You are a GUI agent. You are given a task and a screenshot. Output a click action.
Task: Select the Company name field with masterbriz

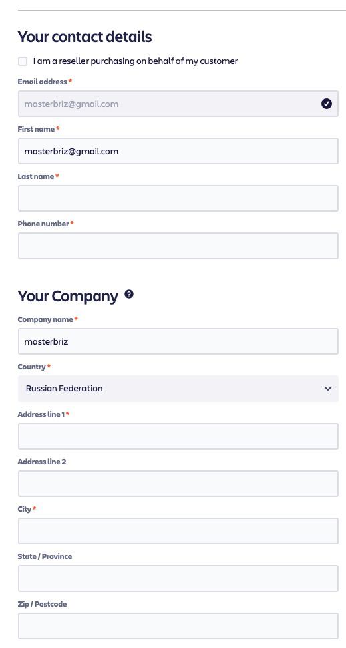[x=178, y=341]
